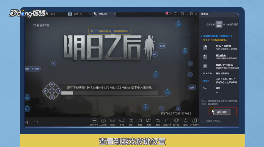Close the 应用中心 tab
Image resolution: width=264 pixels, height=147 pixels.
click(x=90, y=14)
